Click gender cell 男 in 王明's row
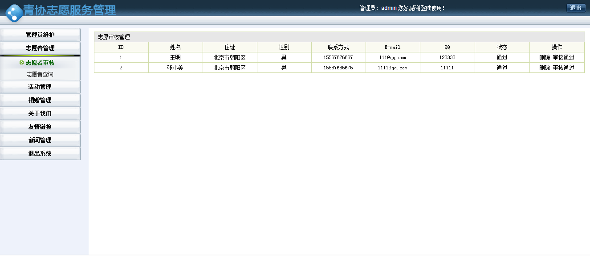 tap(284, 57)
